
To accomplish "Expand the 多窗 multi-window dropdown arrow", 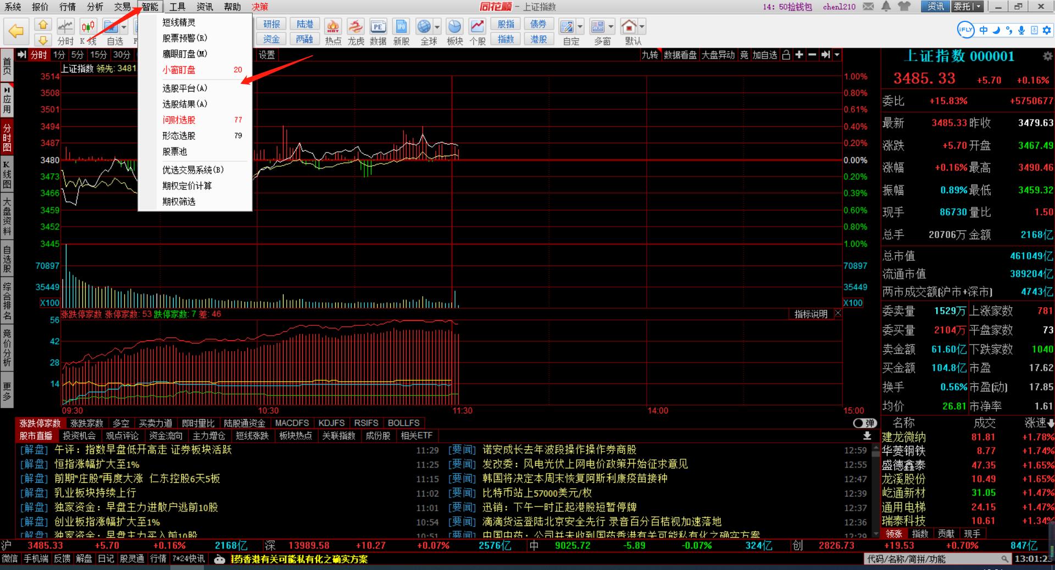I will (x=611, y=27).
